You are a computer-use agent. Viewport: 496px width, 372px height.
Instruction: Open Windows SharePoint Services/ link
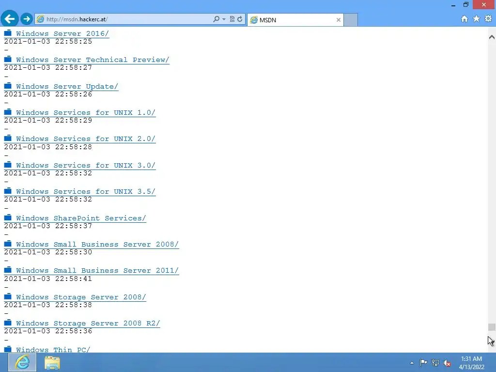81,218
